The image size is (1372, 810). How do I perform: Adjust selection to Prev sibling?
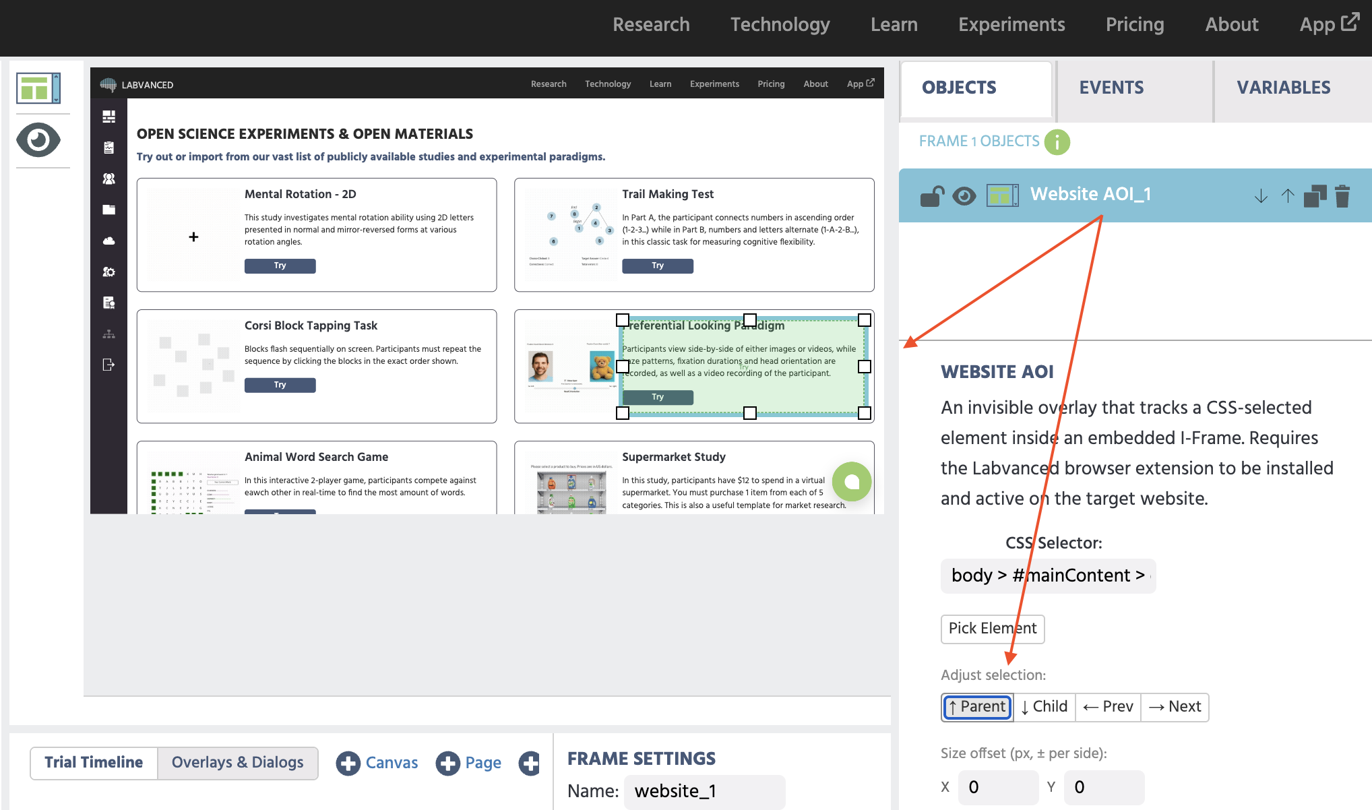[1108, 707]
